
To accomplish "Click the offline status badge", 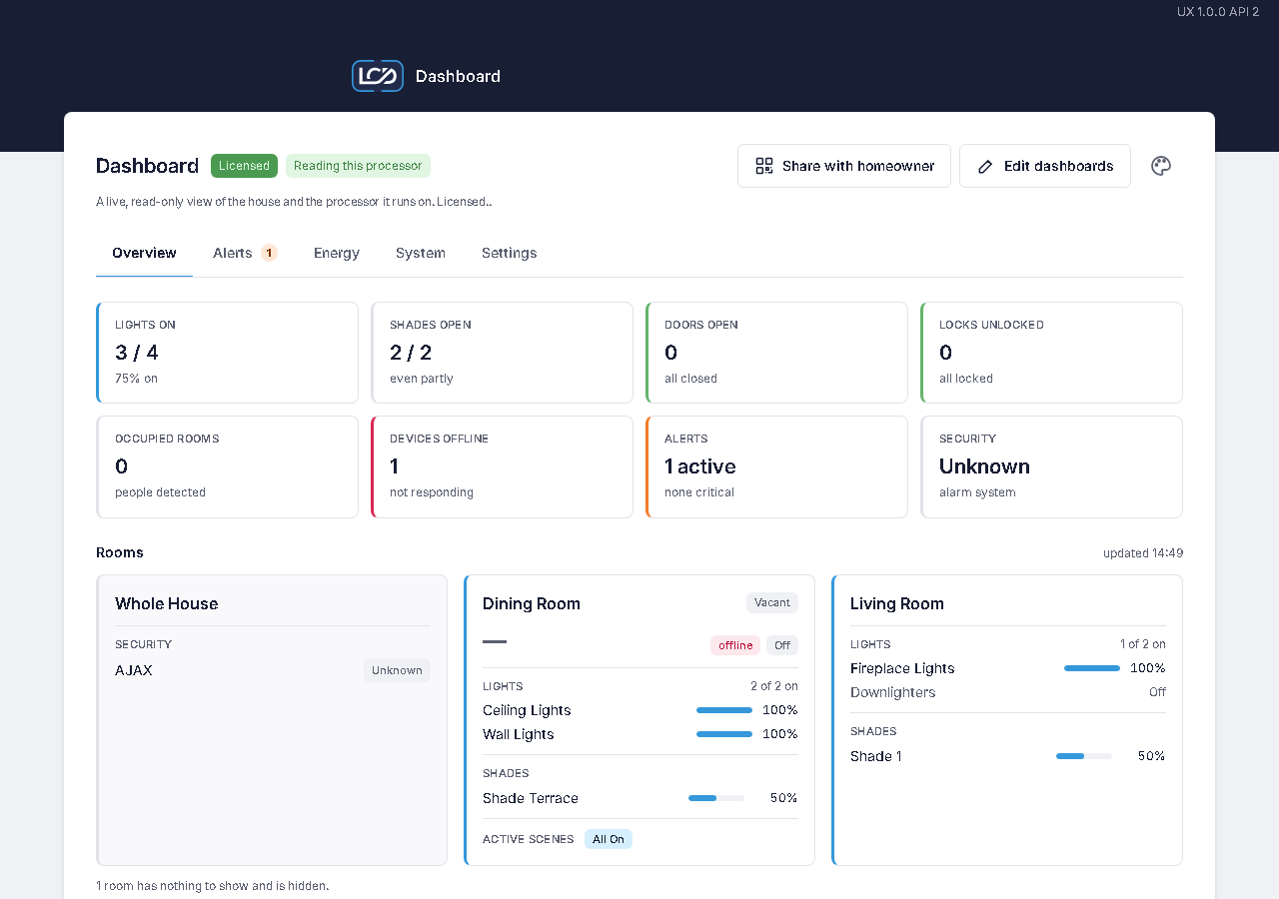I will point(735,645).
